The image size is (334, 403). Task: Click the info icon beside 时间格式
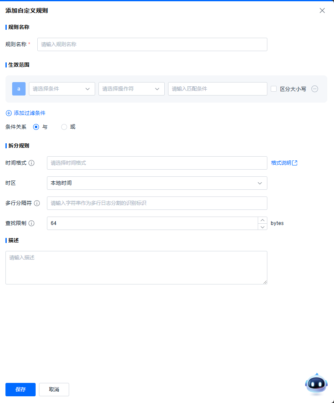tap(31, 163)
